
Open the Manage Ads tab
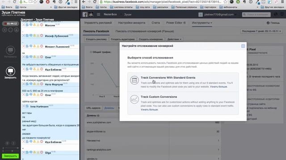coord(98,23)
